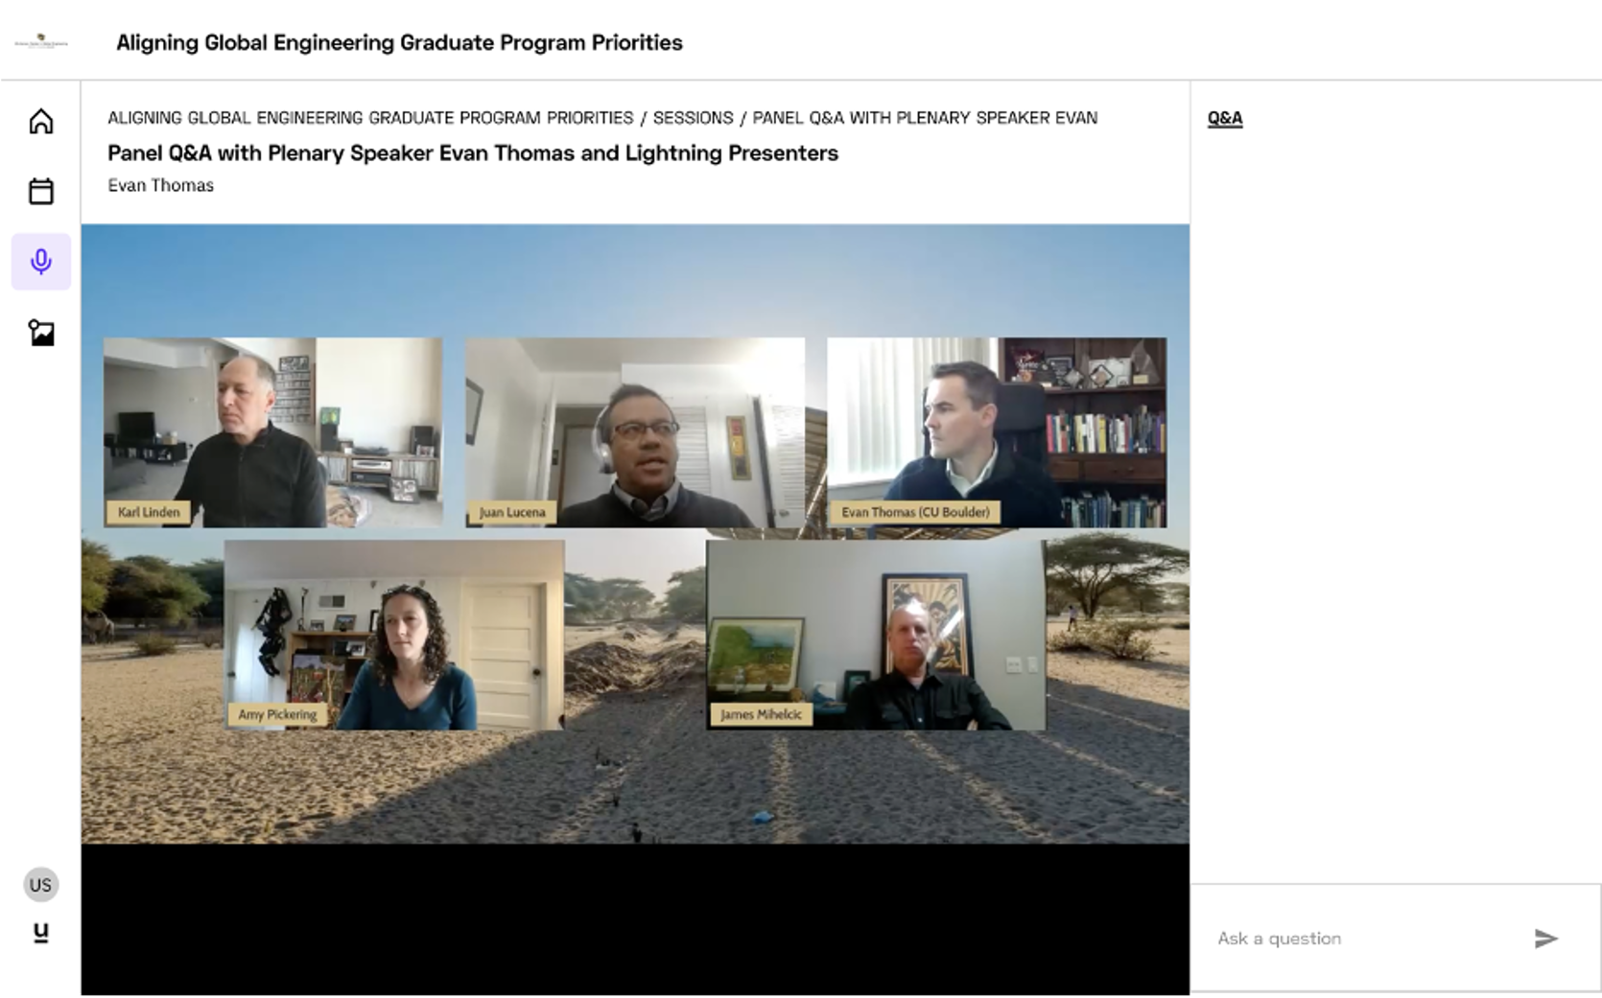
Task: Open the Home icon in sidebar
Action: point(41,122)
